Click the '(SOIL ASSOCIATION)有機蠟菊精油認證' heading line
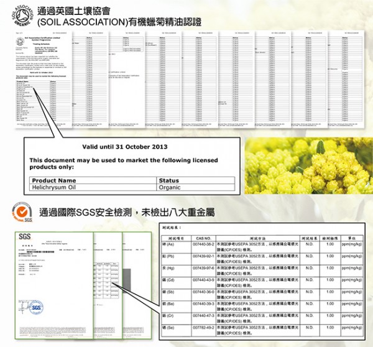This screenshot has height=347, width=373. (x=119, y=22)
